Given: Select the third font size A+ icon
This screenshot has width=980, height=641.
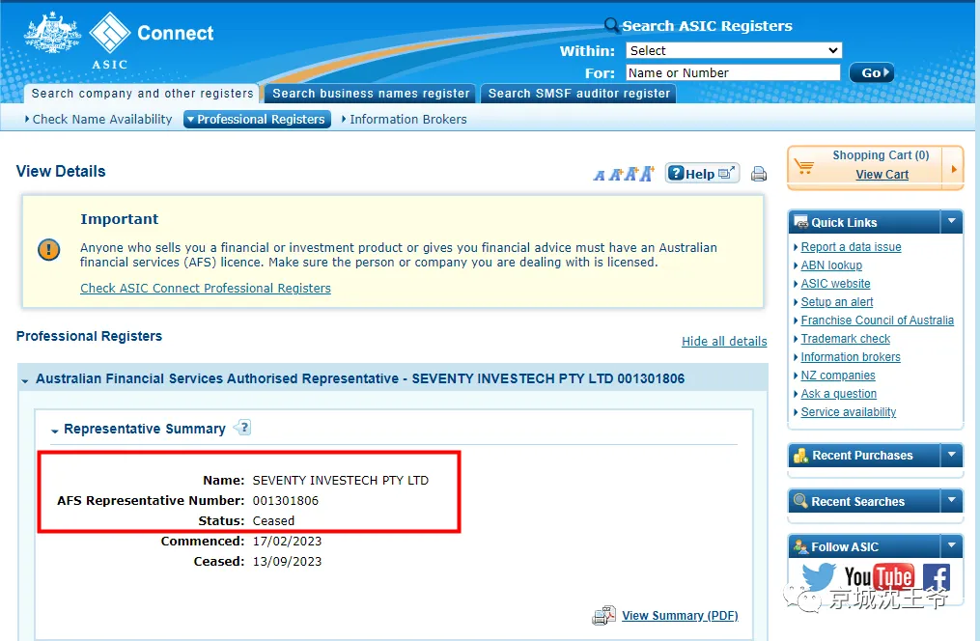Looking at the screenshot, I should 631,174.
